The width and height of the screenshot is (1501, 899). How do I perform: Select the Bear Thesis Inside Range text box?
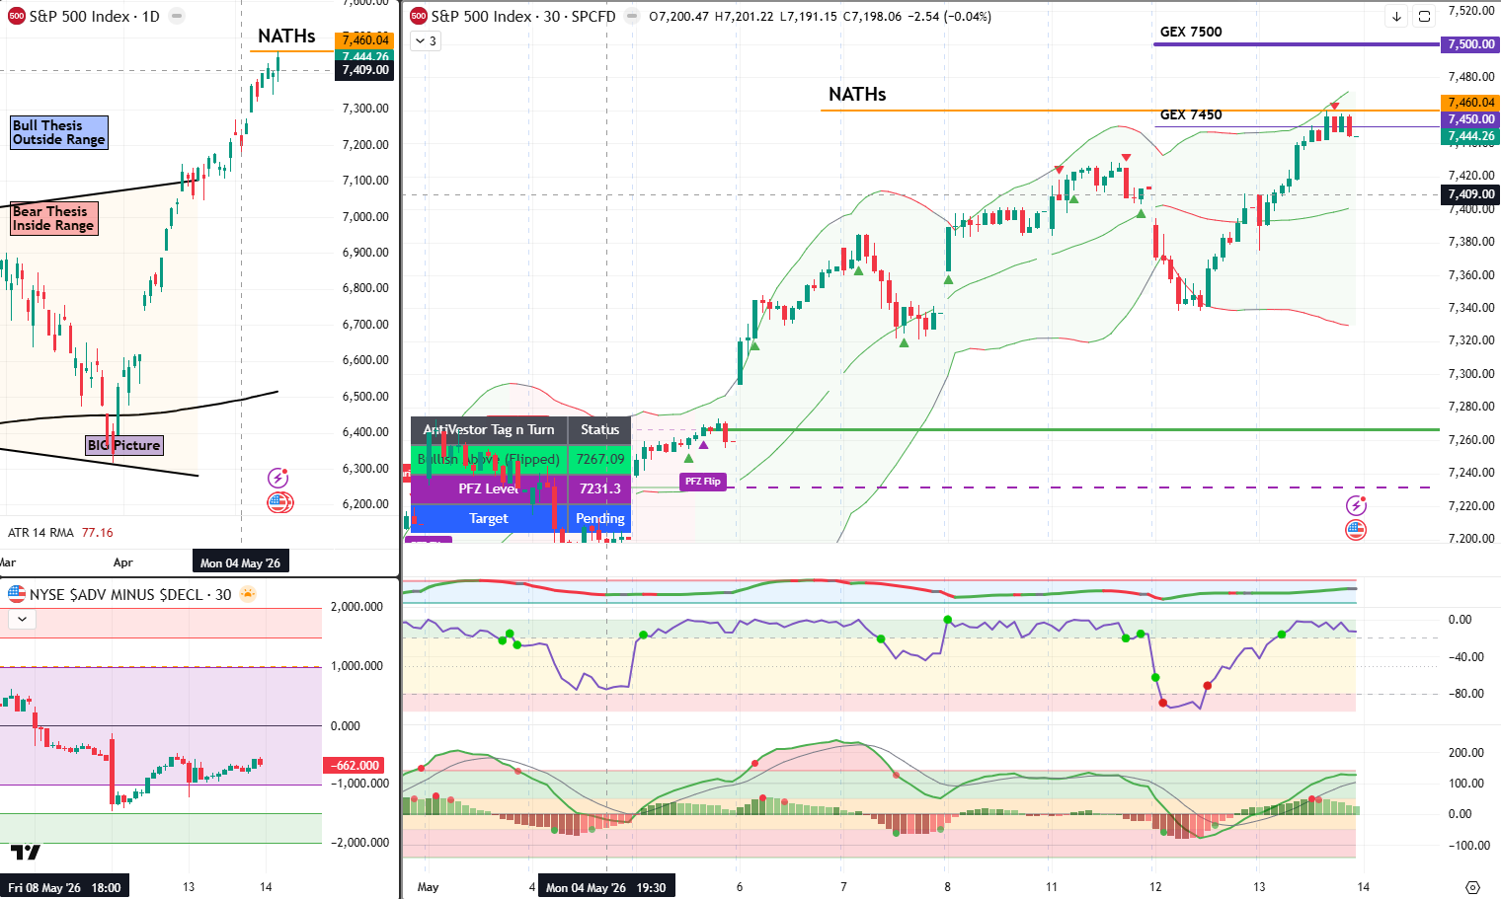[x=53, y=218]
